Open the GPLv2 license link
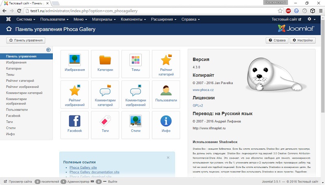 click(198, 105)
